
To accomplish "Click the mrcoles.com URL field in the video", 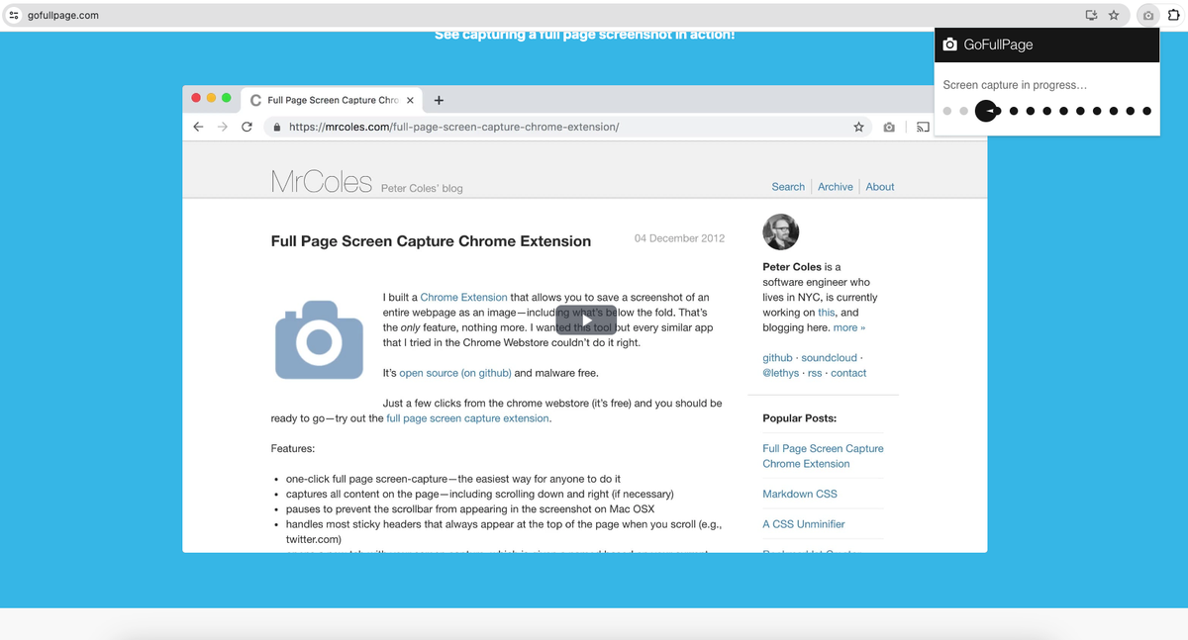I will point(568,127).
